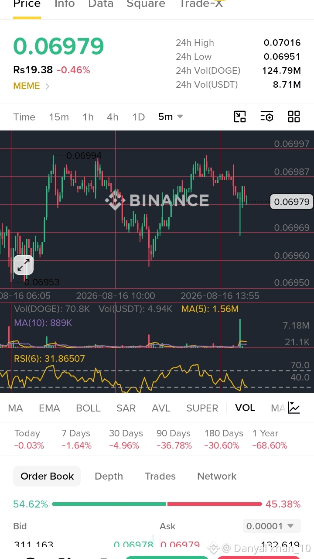Image resolution: width=314 pixels, height=559 pixels.
Task: Tap the chart low marker 0.06953
Action: 41,282
